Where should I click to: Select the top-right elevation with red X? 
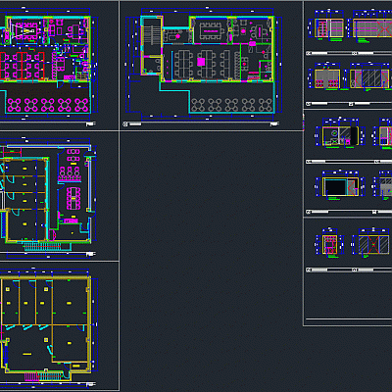pos(372,28)
